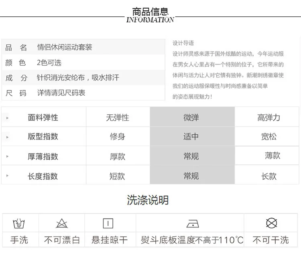Click the 颜色 field label
301x254 pixels.
point(16,62)
